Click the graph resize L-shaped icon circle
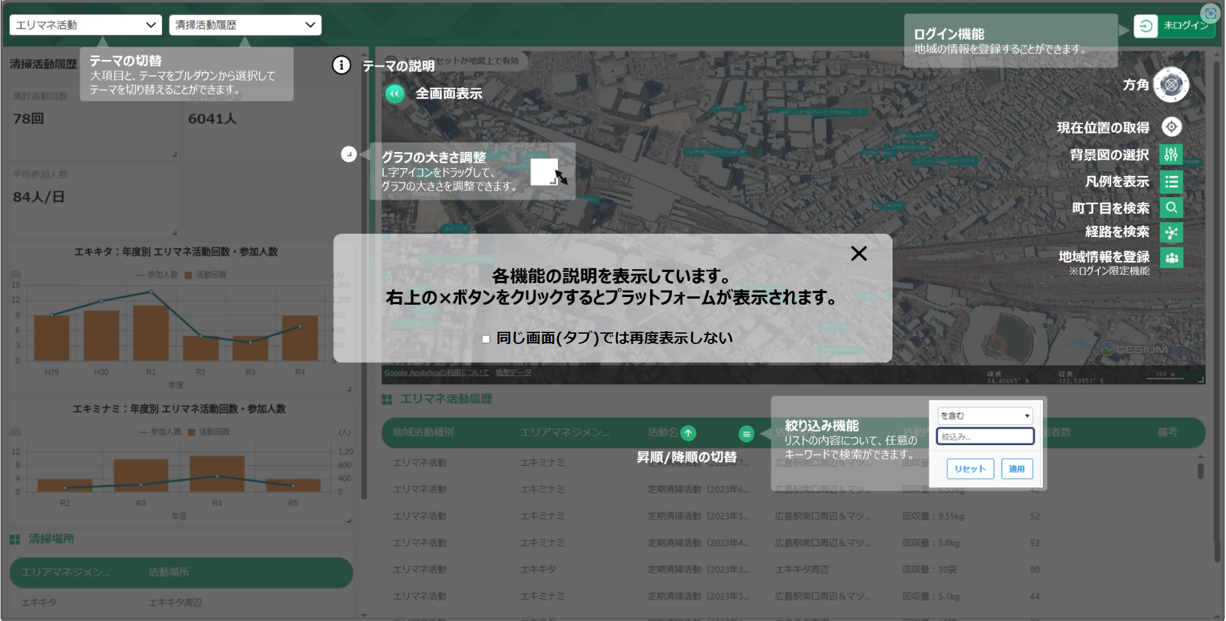 click(x=349, y=154)
